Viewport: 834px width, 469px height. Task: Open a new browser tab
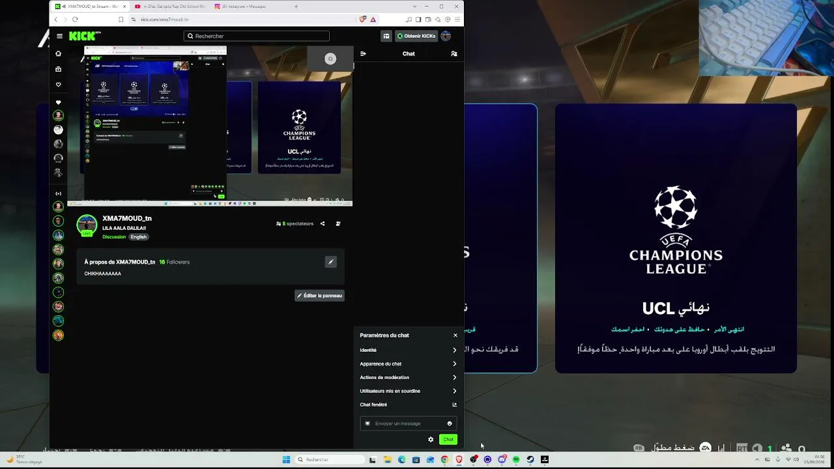click(x=296, y=7)
